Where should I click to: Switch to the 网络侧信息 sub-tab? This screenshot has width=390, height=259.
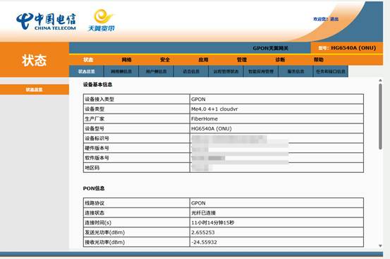tap(121, 71)
